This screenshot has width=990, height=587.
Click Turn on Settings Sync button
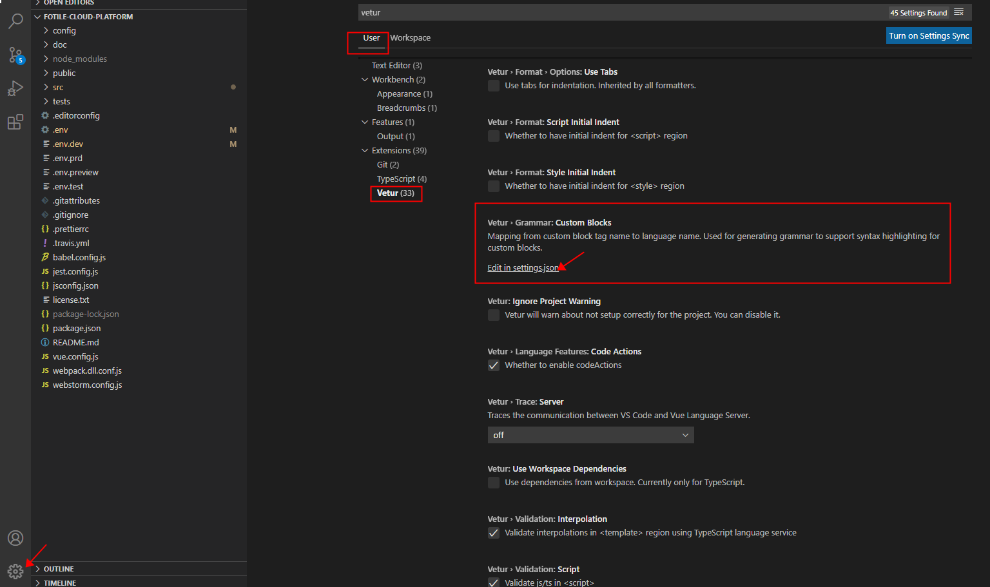(929, 35)
